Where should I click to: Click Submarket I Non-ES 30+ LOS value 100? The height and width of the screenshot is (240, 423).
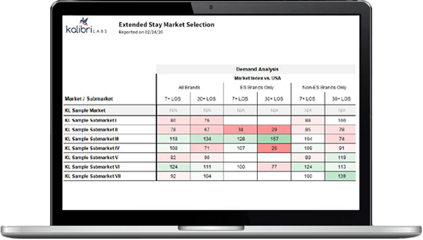click(x=342, y=120)
